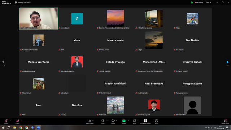Click the green encryption shield icon
This screenshot has width=231, height=130.
192,3
